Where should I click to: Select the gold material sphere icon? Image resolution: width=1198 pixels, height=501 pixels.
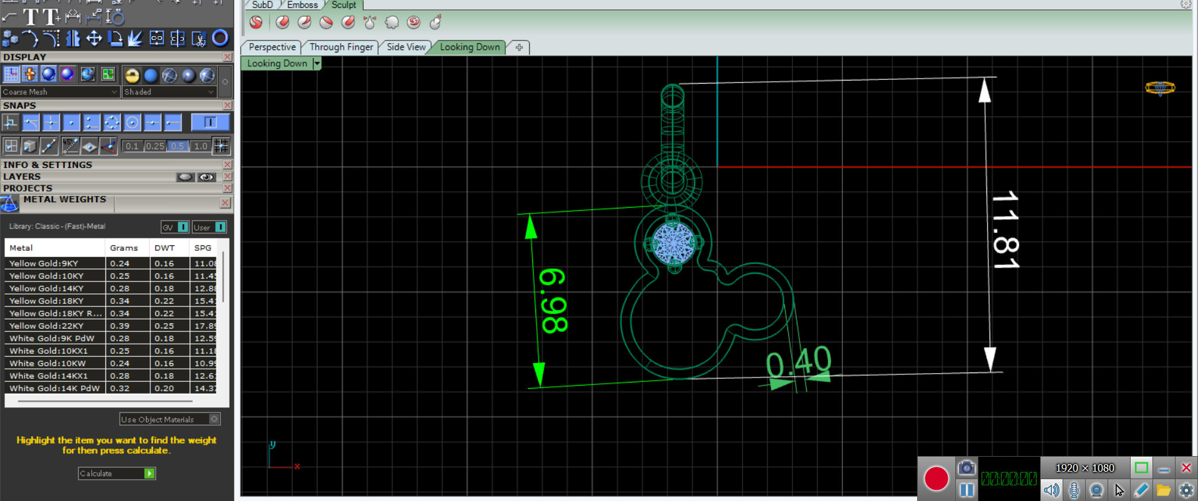click(x=132, y=75)
